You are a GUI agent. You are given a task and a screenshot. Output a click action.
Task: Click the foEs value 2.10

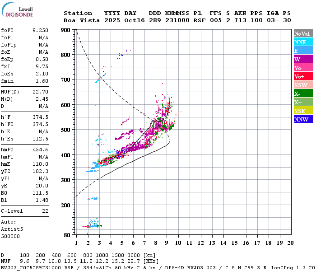click(x=42, y=74)
